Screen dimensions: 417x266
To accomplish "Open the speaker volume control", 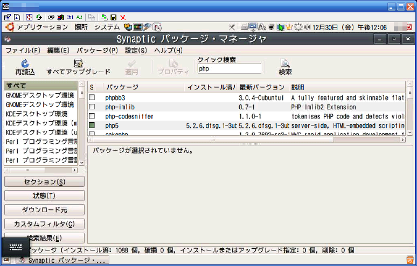I will (307, 27).
